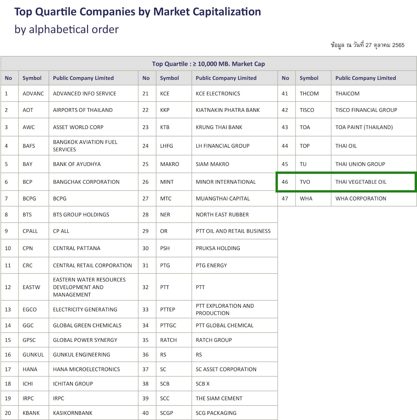The width and height of the screenshot is (417, 420).
Task: Select the THCOM symbol cell
Action: [x=309, y=94]
